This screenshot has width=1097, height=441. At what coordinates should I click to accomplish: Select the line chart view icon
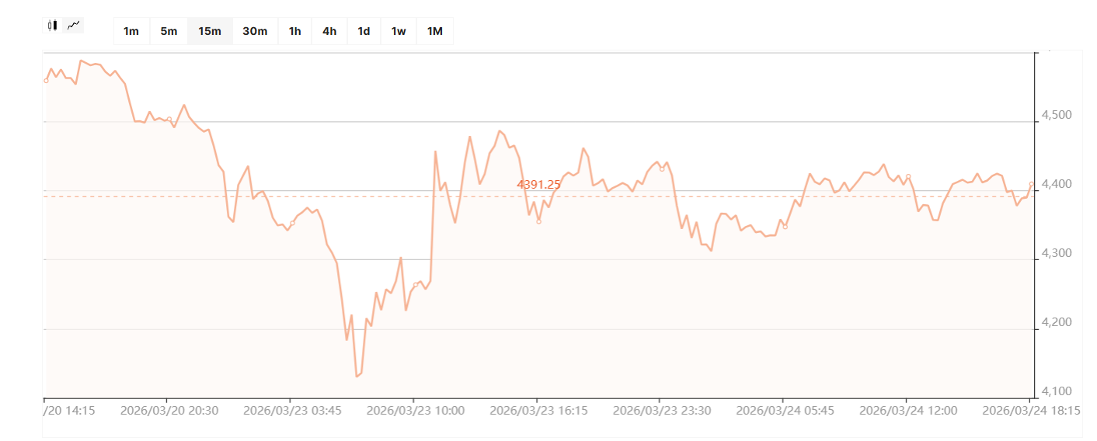(74, 26)
